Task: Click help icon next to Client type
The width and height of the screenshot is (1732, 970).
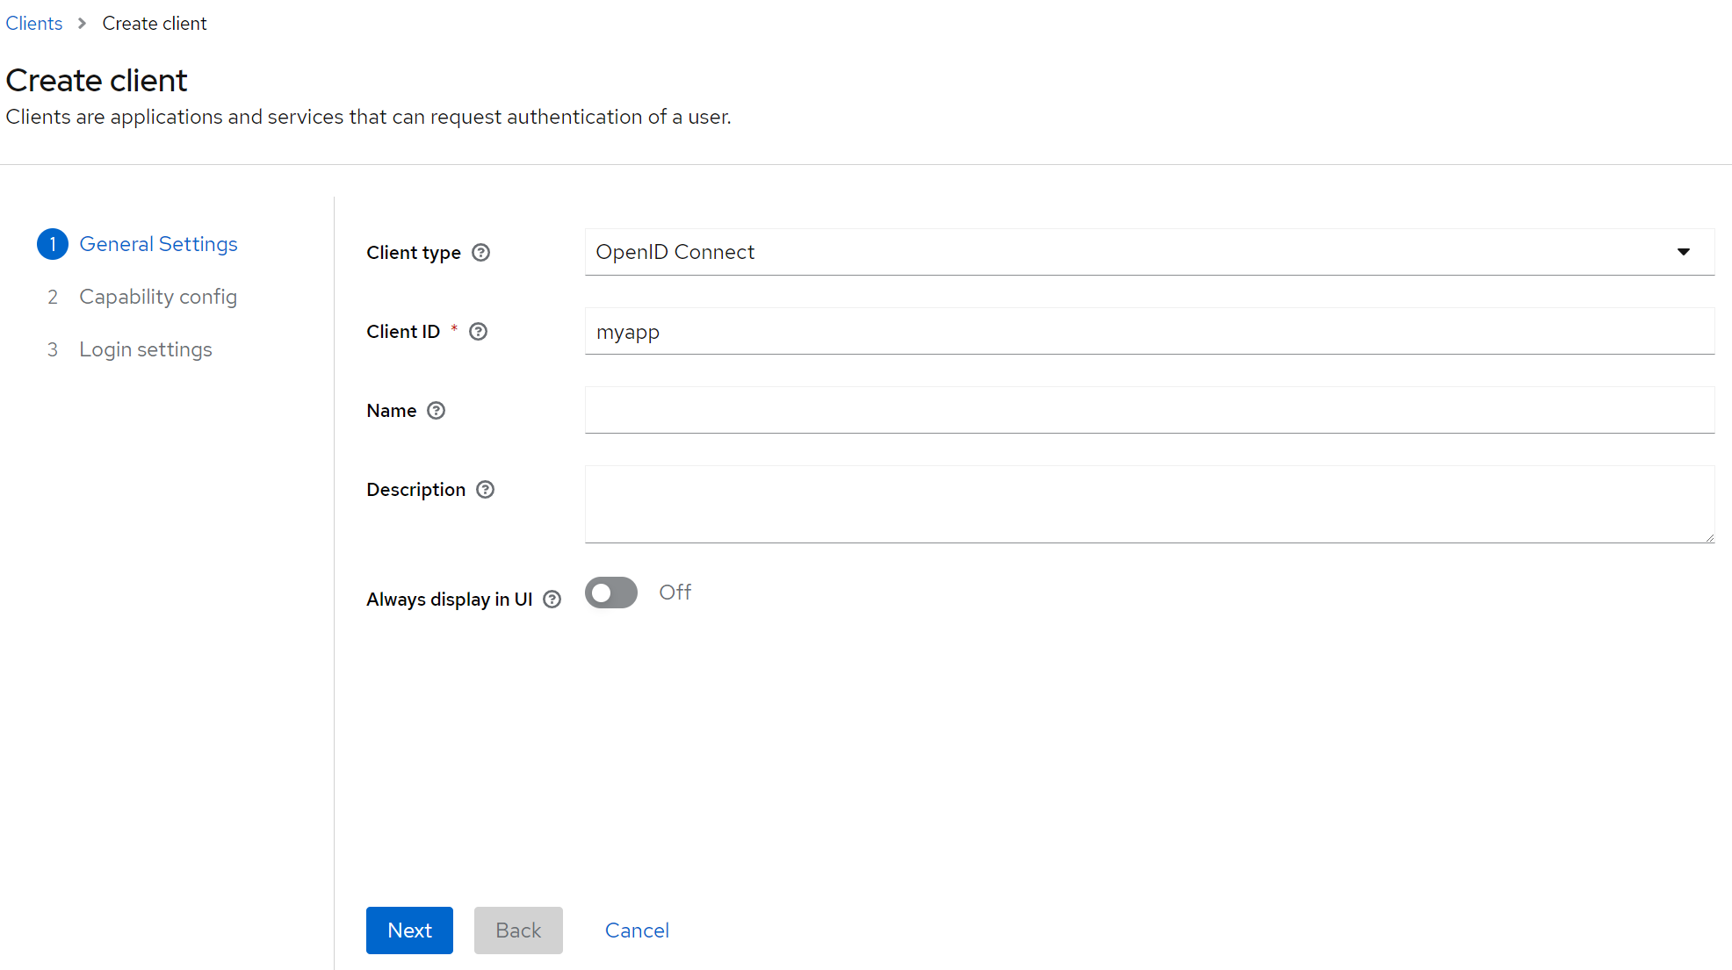Action: pyautogui.click(x=480, y=253)
